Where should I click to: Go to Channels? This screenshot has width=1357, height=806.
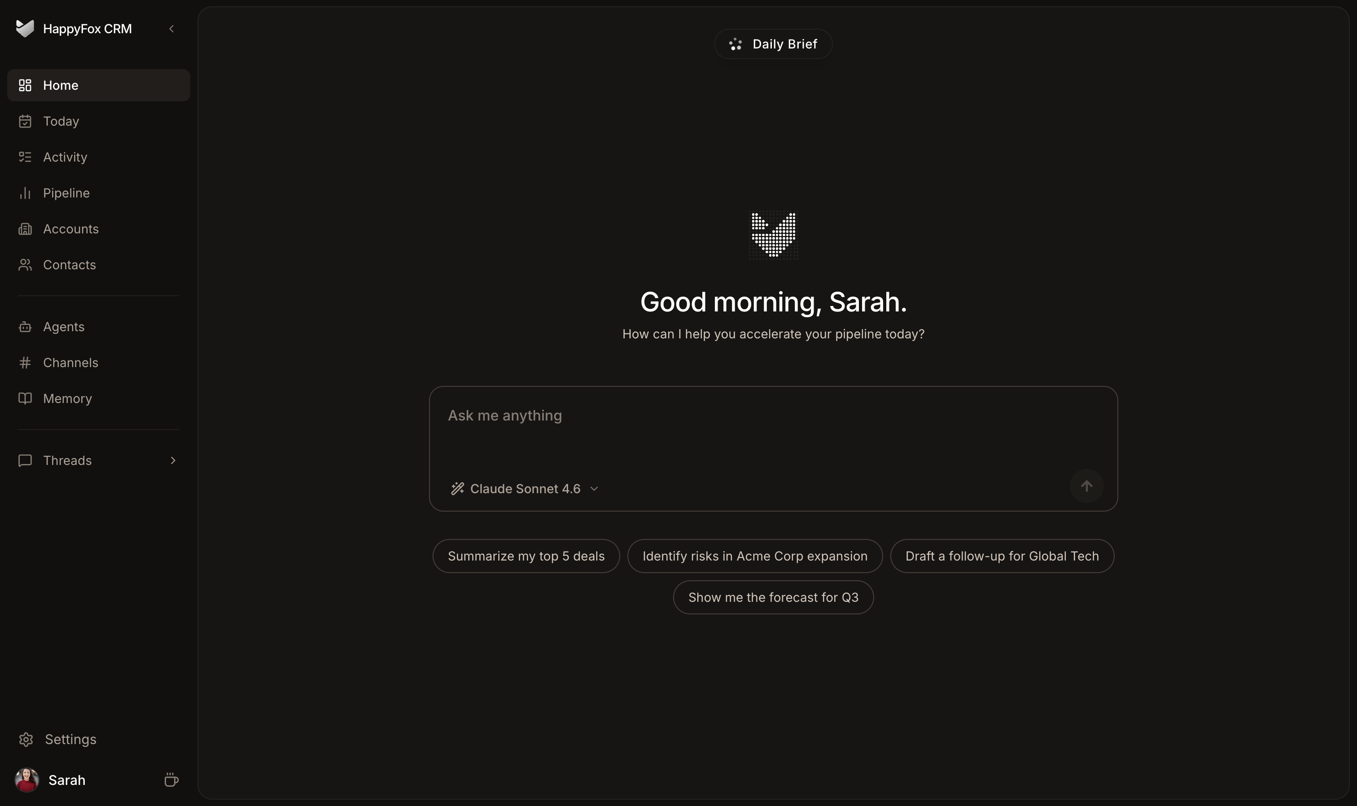(99, 362)
